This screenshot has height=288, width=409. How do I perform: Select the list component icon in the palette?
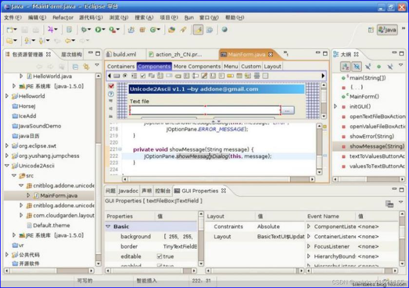(134, 76)
